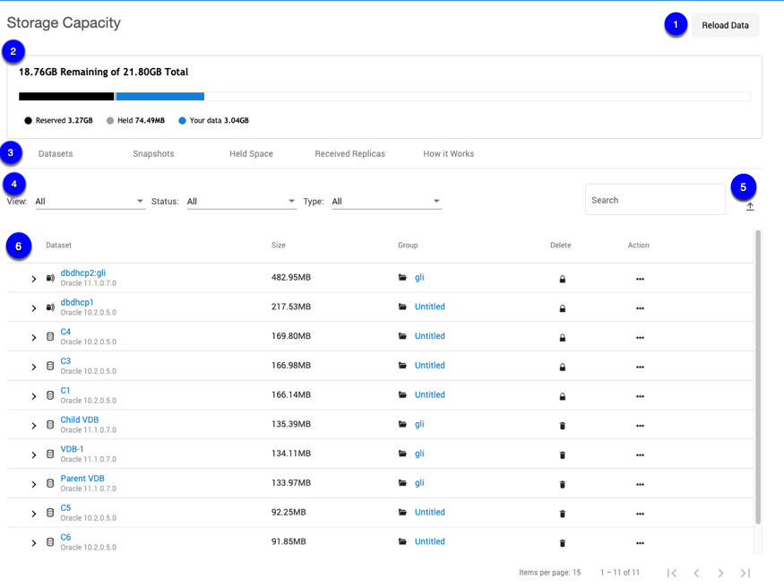Click the lock icon for dataset C3
This screenshot has height=588, width=784.
tap(563, 367)
